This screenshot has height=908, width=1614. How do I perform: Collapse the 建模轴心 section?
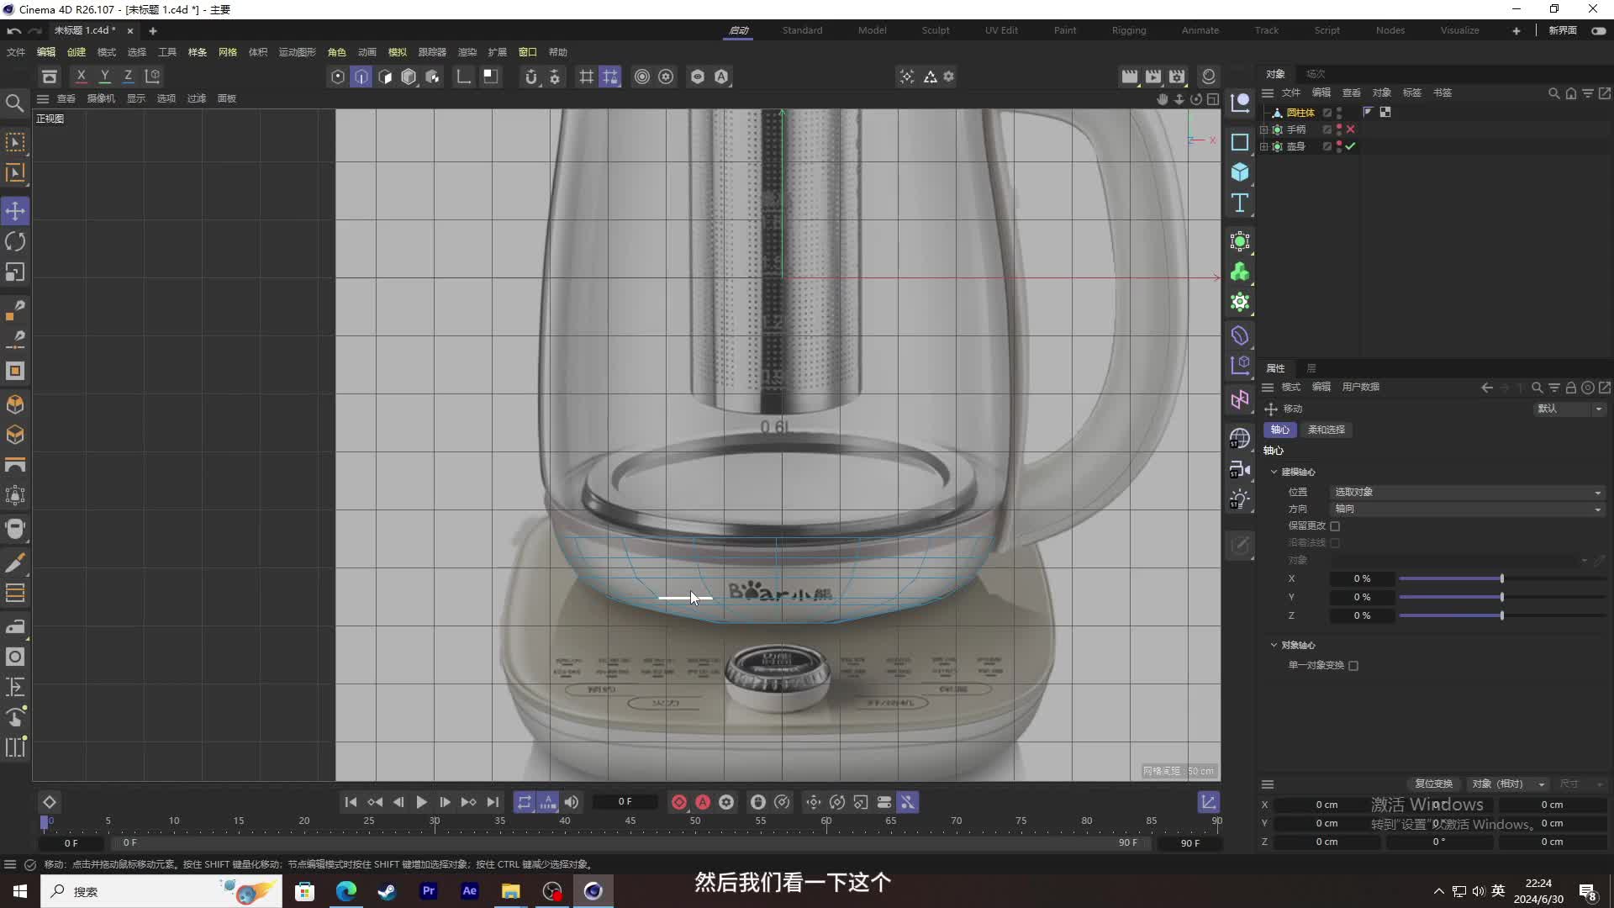click(x=1274, y=472)
